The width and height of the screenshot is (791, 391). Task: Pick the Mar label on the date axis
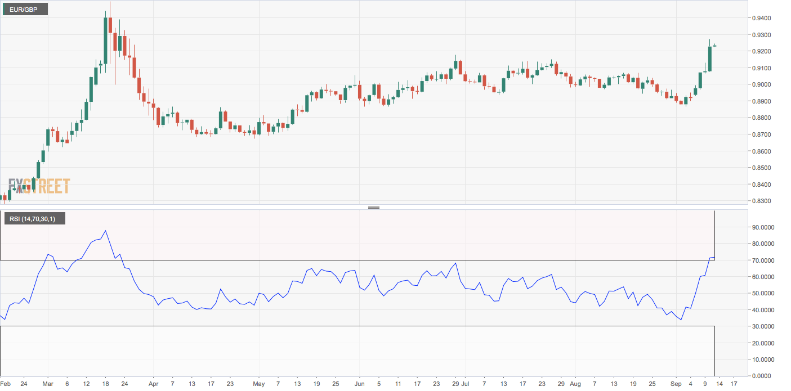(48, 384)
